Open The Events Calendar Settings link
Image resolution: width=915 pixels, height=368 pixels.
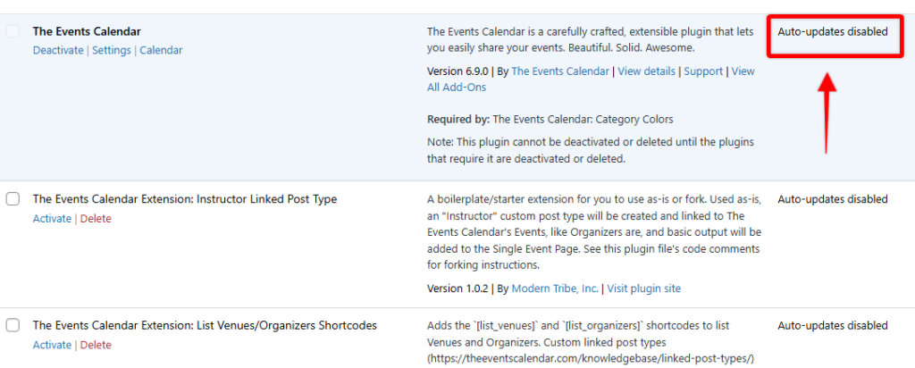pyautogui.click(x=112, y=50)
